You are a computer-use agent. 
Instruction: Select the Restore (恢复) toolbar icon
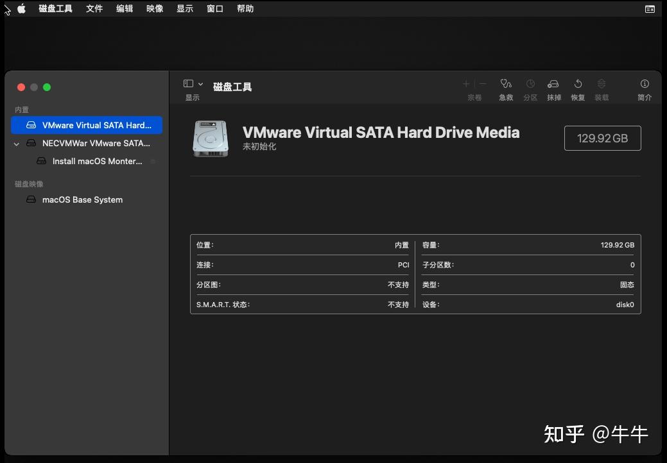click(x=577, y=88)
